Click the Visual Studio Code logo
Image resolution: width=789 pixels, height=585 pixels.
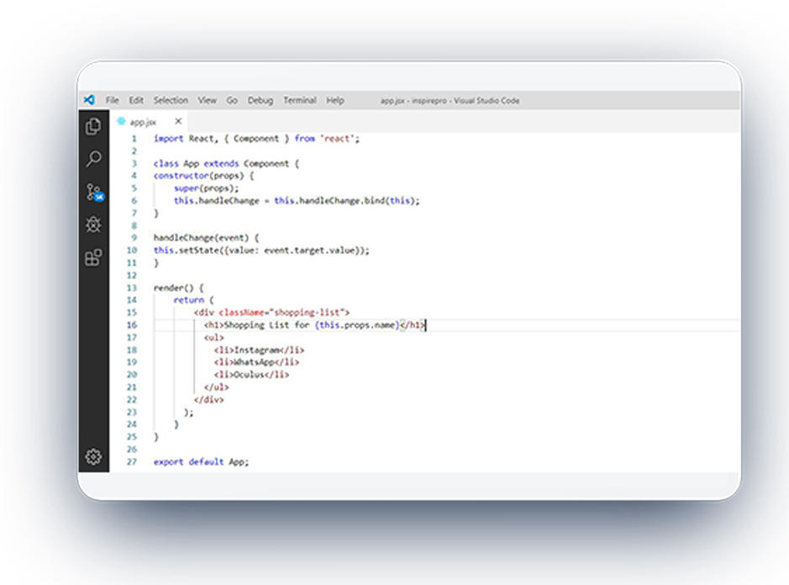coord(89,100)
